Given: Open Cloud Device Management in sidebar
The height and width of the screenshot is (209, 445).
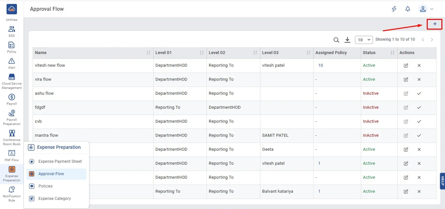Looking at the screenshot, I should pyautogui.click(x=12, y=81).
